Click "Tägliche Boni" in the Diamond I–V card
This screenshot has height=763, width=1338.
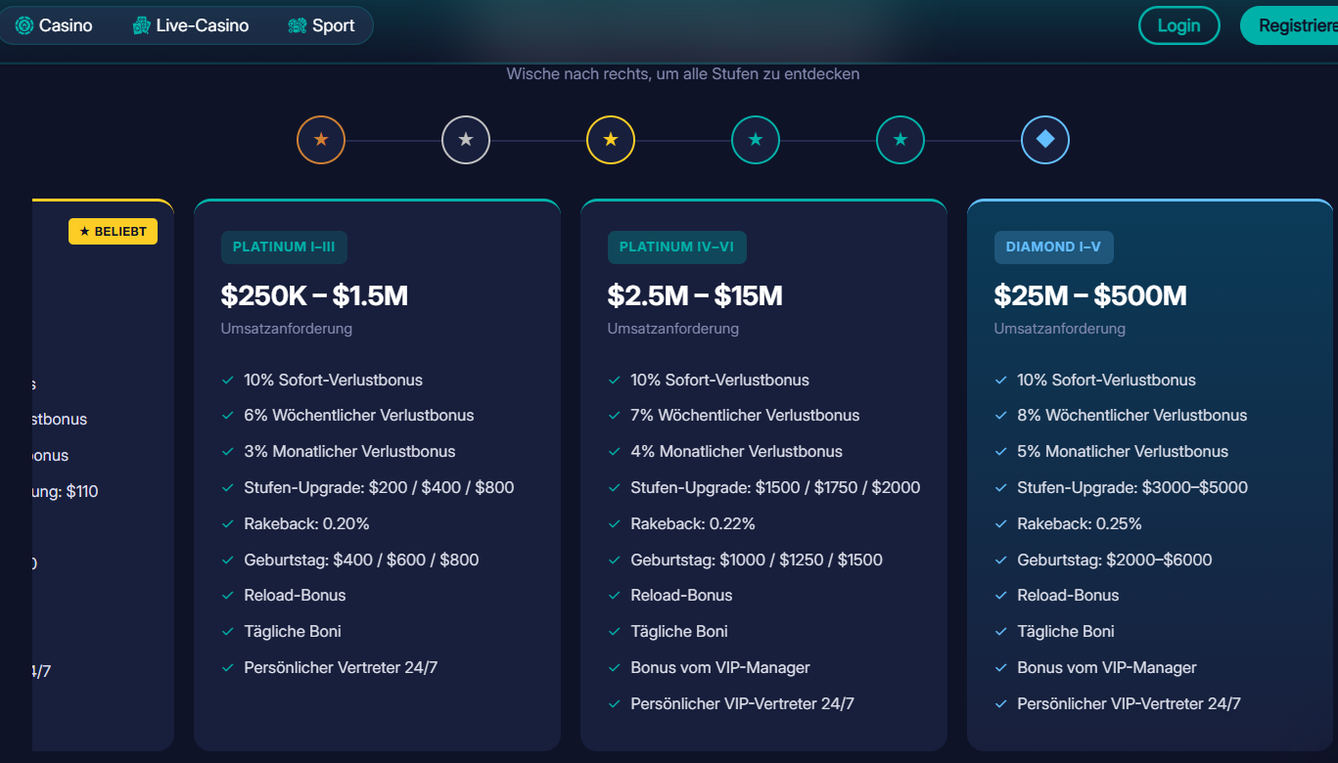(1066, 632)
